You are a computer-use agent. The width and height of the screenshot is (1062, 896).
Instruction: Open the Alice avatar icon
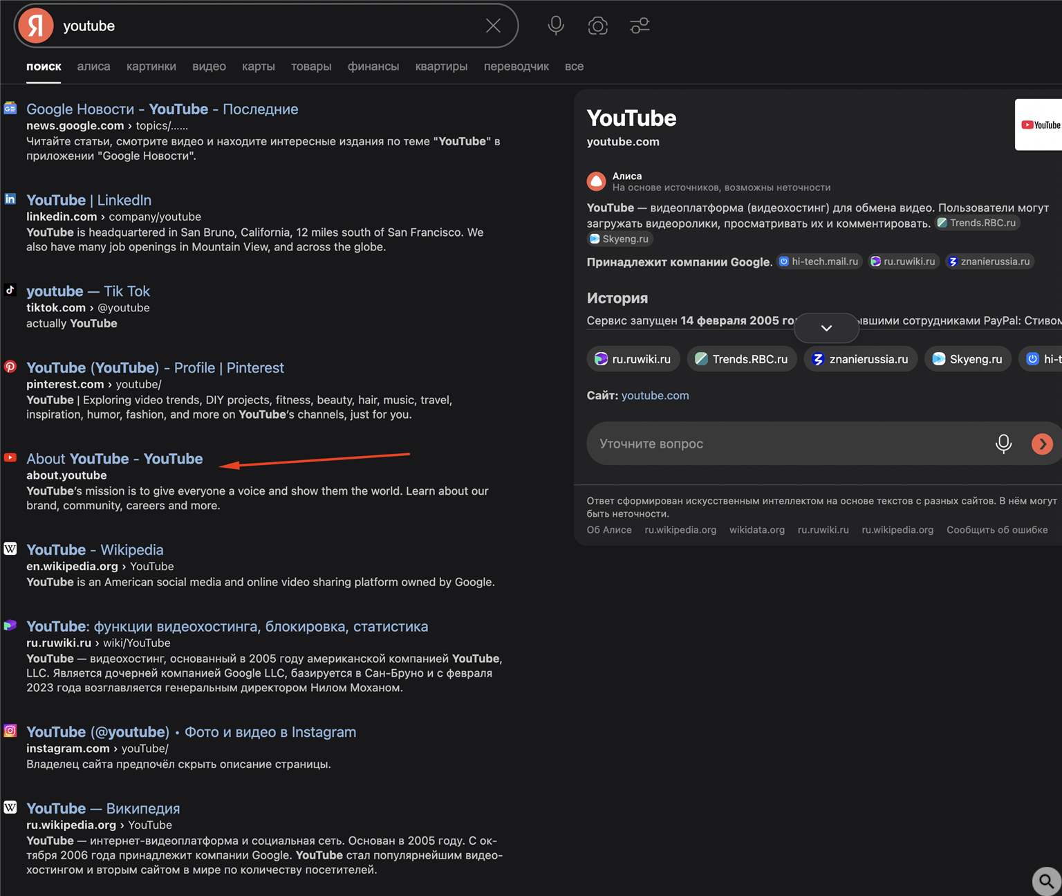(x=596, y=181)
